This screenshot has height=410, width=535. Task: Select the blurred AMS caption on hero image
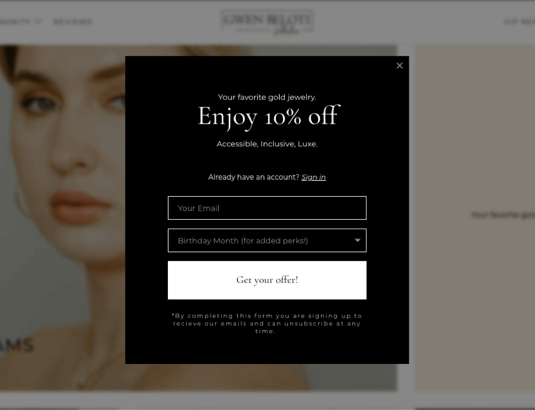16,345
